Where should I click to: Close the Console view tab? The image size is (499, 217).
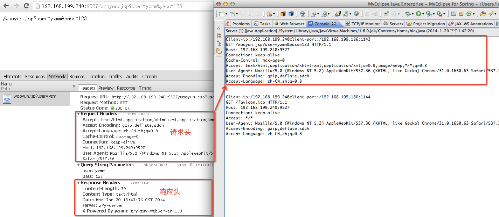pos(334,23)
